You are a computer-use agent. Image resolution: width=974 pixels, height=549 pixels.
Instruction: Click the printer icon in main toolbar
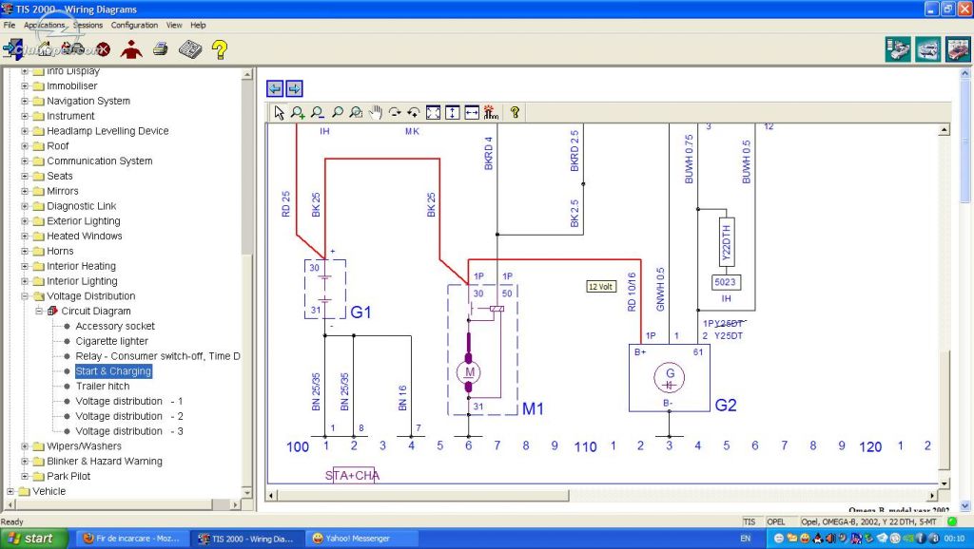click(x=161, y=49)
